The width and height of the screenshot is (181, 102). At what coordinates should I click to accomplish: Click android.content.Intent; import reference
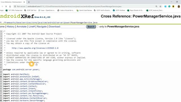click(x=23, y=89)
